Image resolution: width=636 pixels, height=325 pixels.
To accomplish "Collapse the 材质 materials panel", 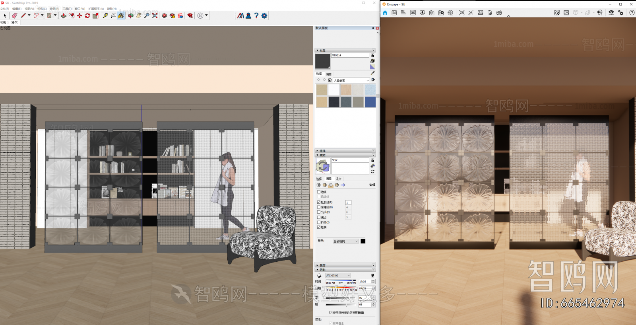I will click(317, 51).
